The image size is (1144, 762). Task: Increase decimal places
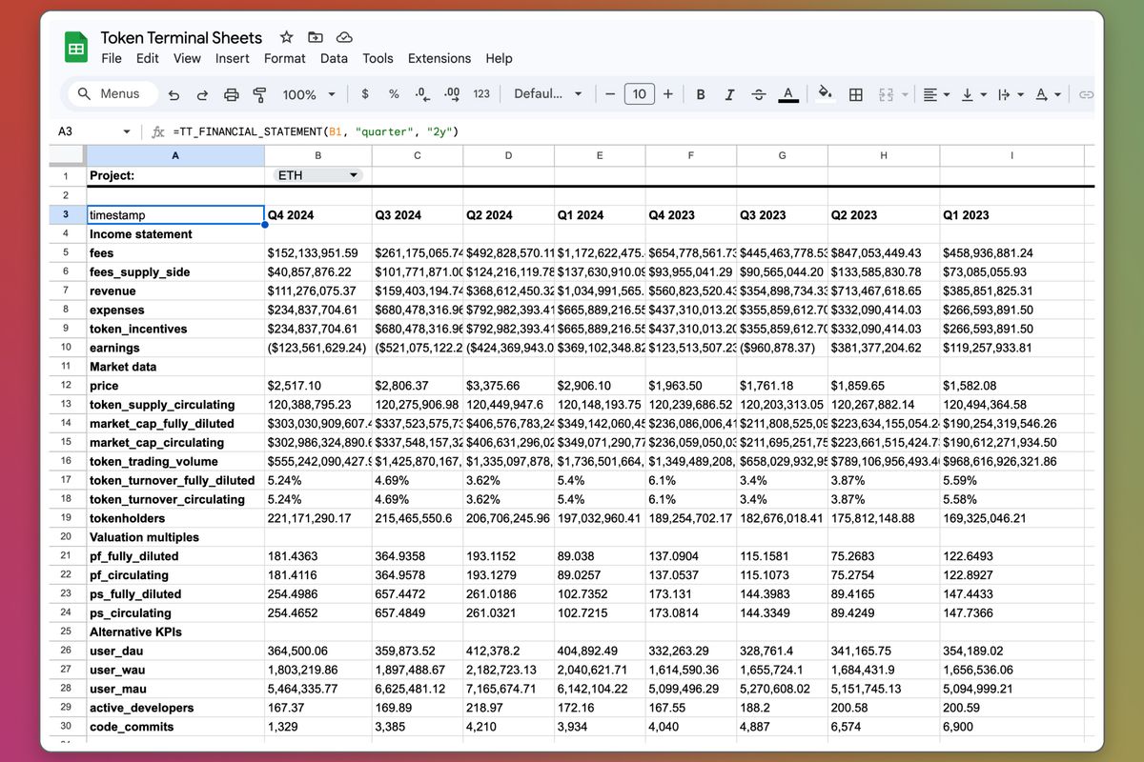[x=452, y=94]
